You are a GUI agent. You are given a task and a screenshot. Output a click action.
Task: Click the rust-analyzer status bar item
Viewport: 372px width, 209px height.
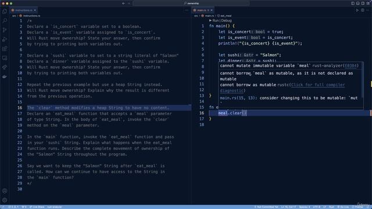[54, 207]
